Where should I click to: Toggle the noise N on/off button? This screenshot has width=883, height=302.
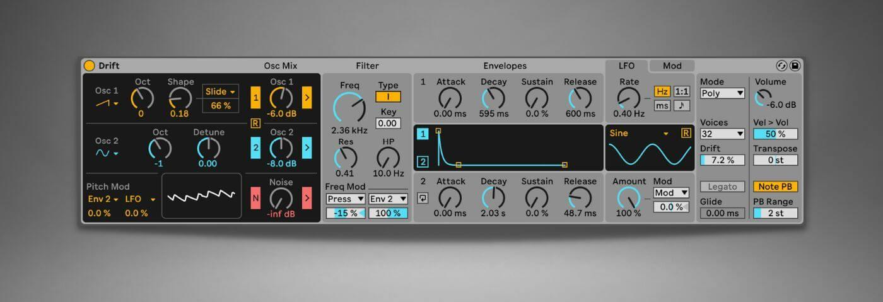pyautogui.click(x=255, y=198)
